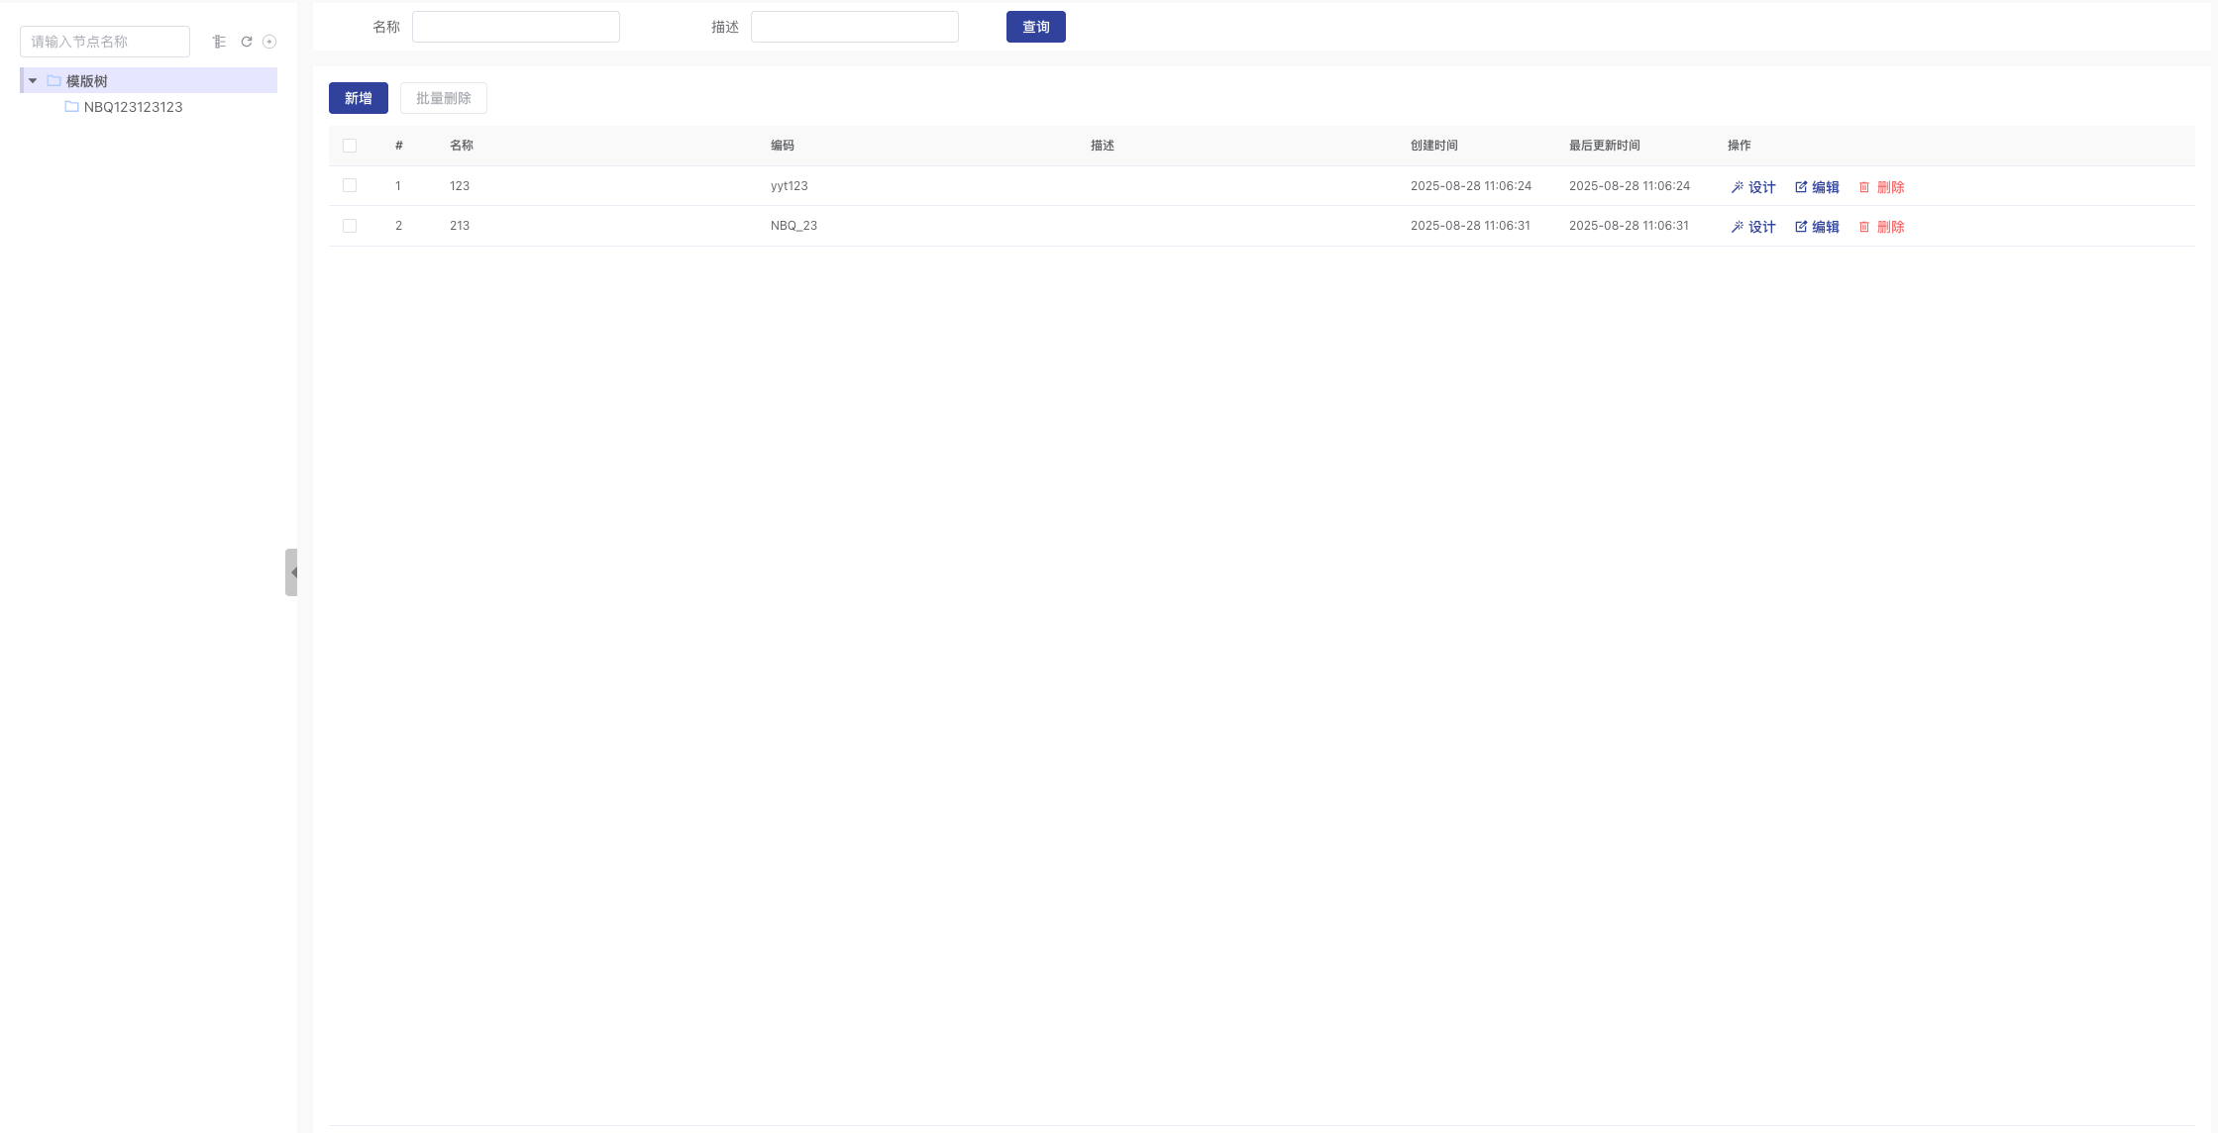Screen dimensions: 2218x1133
Task: Click folder icon beside NBQ123123123
Action: click(x=71, y=107)
